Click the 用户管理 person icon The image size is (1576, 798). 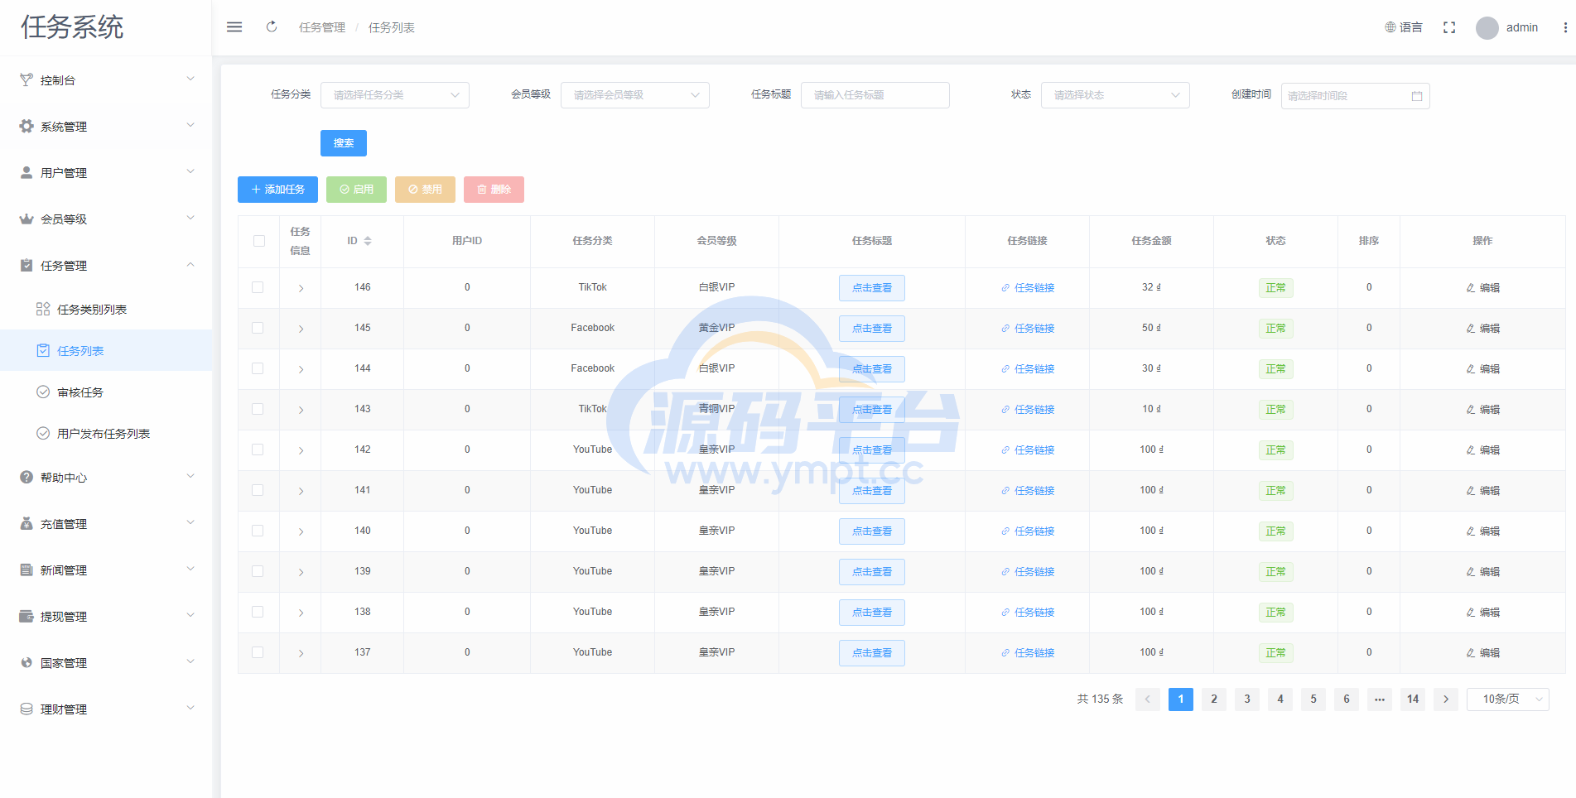(x=27, y=172)
